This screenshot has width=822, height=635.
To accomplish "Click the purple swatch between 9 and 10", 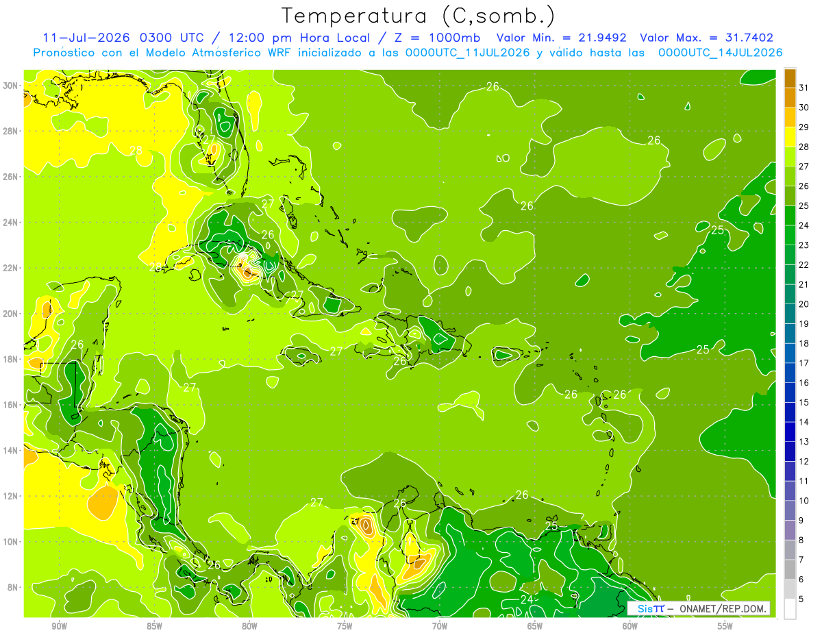I will pos(790,511).
